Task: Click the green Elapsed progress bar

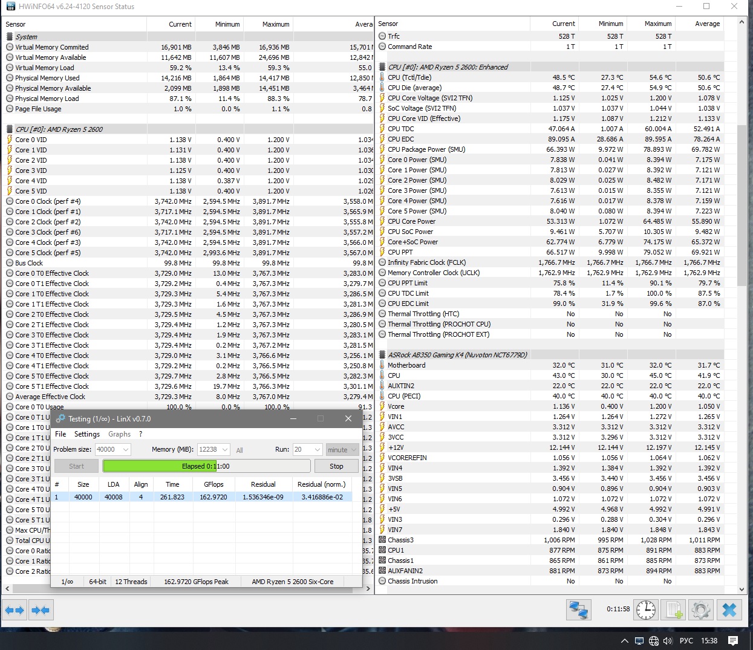Action: (x=206, y=466)
